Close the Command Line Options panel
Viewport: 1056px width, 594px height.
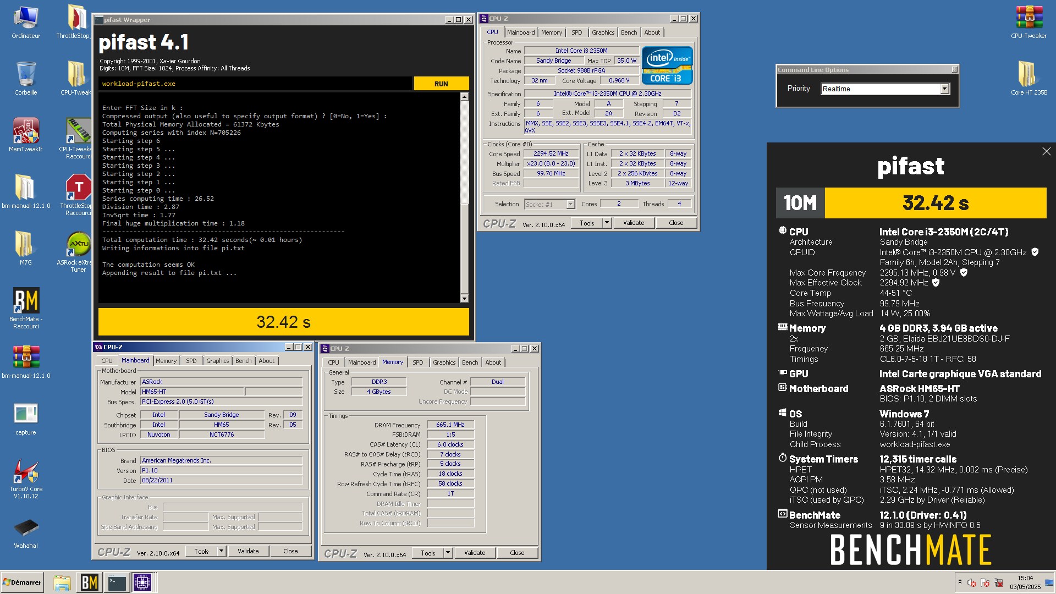click(x=954, y=69)
